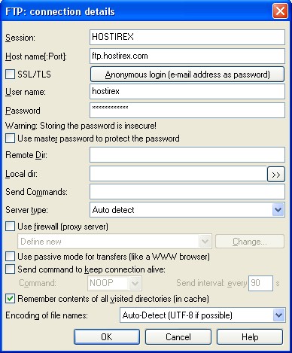Click the User name field
The height and width of the screenshot is (353, 292).
[x=187, y=91]
